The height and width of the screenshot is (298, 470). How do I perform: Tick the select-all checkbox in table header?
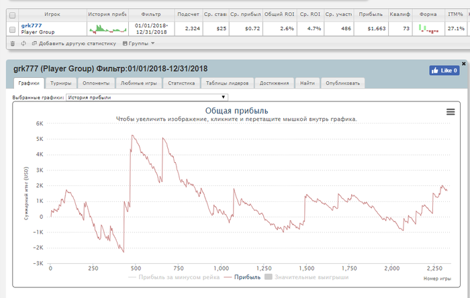point(12,15)
